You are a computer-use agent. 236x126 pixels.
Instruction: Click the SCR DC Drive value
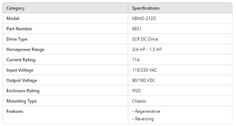[145, 39]
